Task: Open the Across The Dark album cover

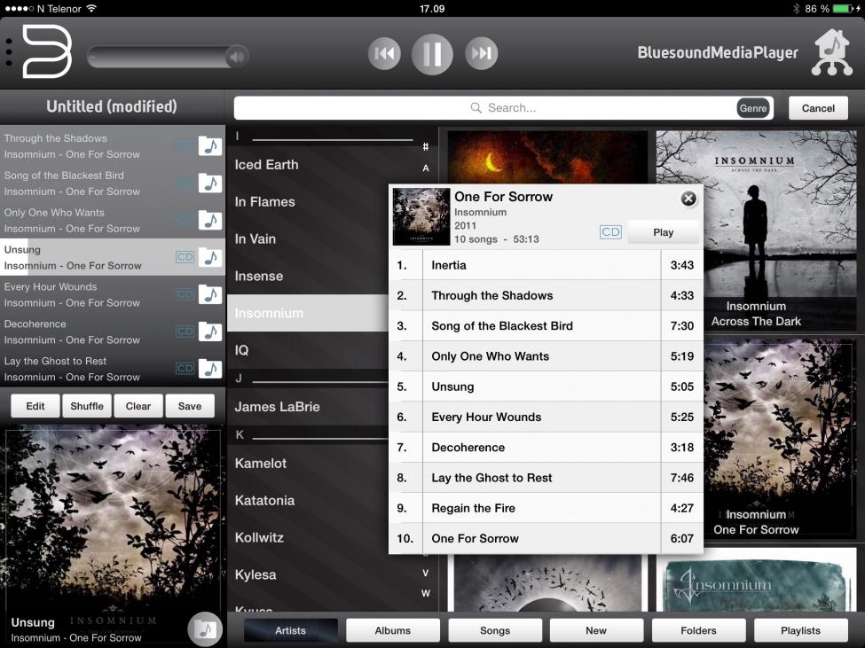Action: point(756,230)
